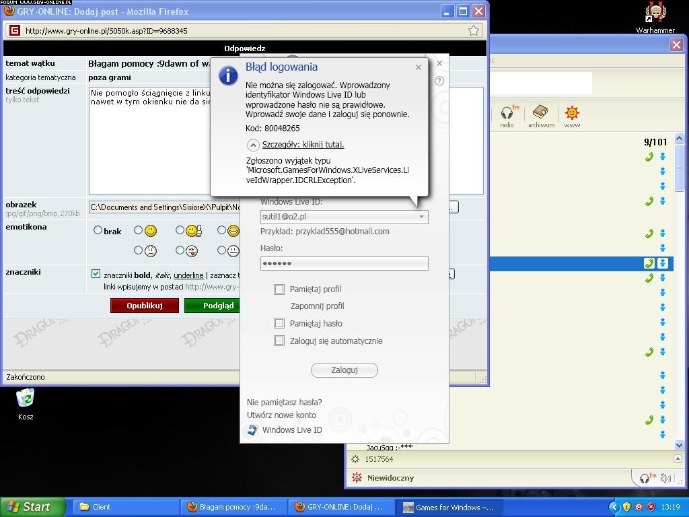Switch to Games for Windows taskbar item

click(x=448, y=507)
